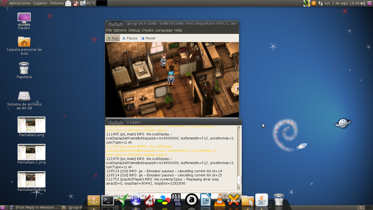Select Pantallazo-2.png thumbnail on desktop

(x=32, y=181)
